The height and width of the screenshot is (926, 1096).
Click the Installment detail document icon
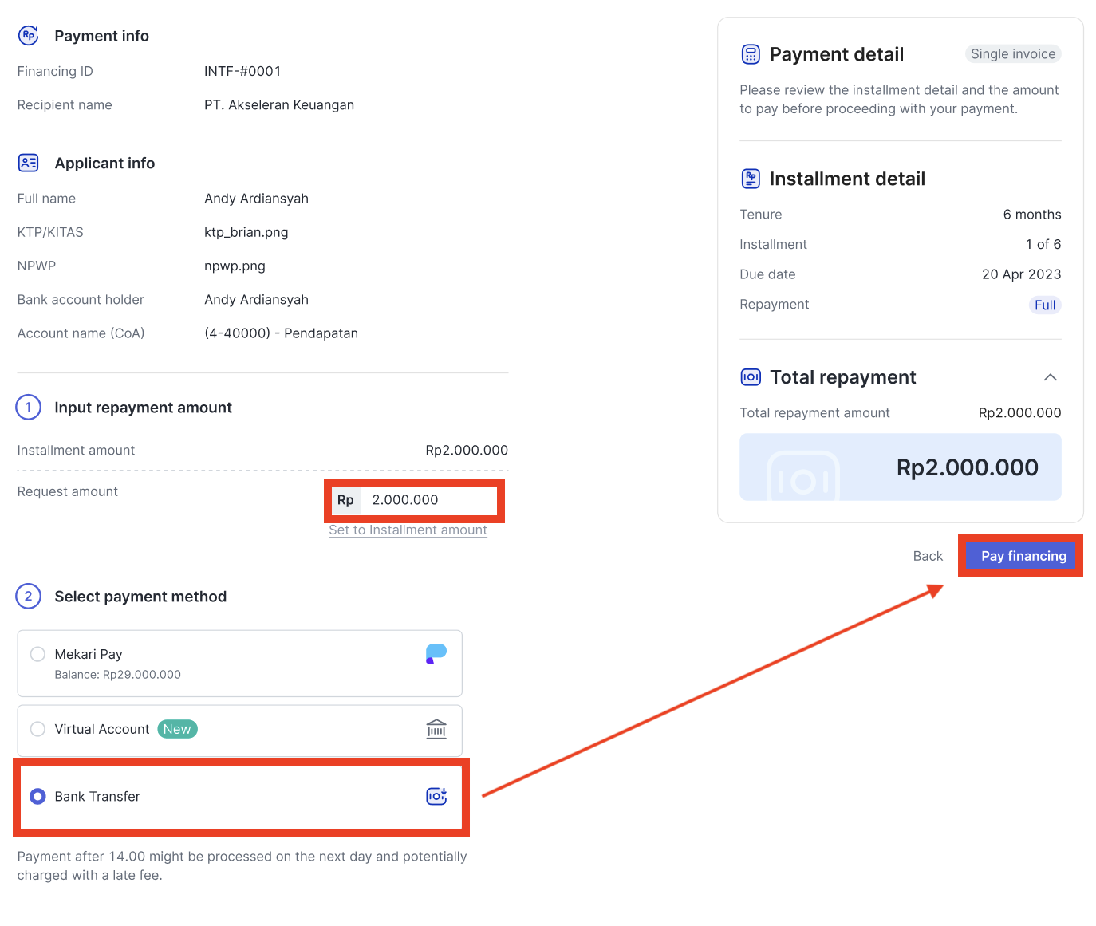751,179
